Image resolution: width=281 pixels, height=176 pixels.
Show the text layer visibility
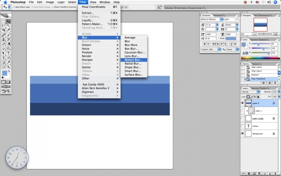point(243,126)
